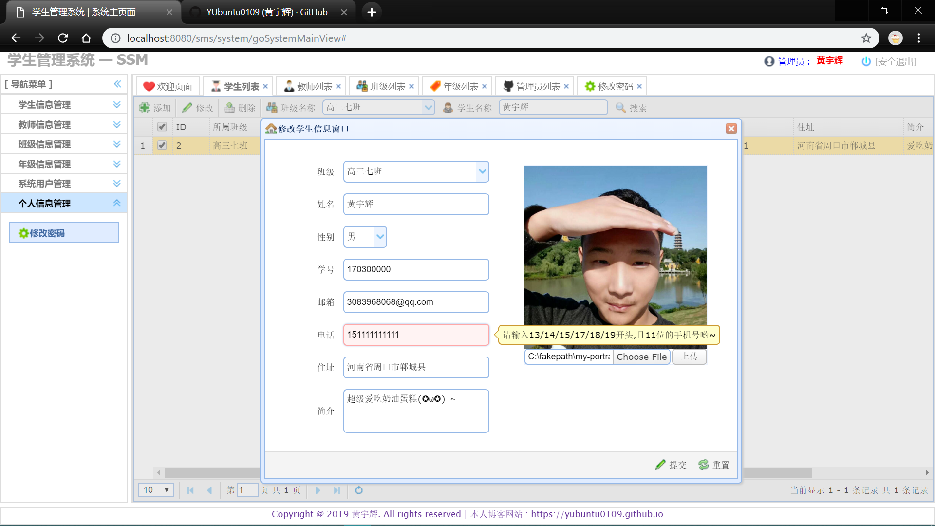Click the phone (电话) input field

[416, 335]
